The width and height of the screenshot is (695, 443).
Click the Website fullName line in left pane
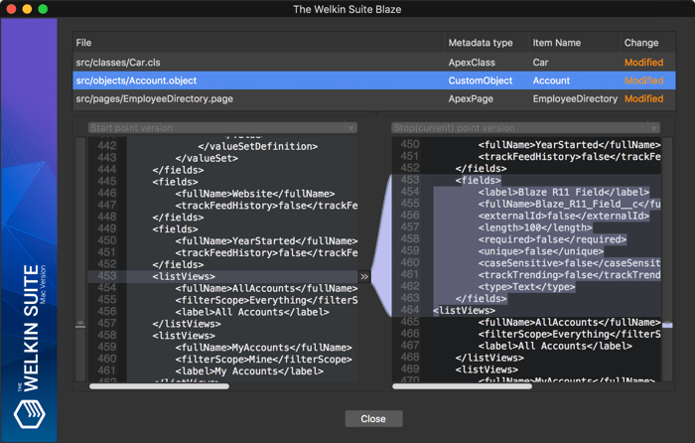(254, 194)
